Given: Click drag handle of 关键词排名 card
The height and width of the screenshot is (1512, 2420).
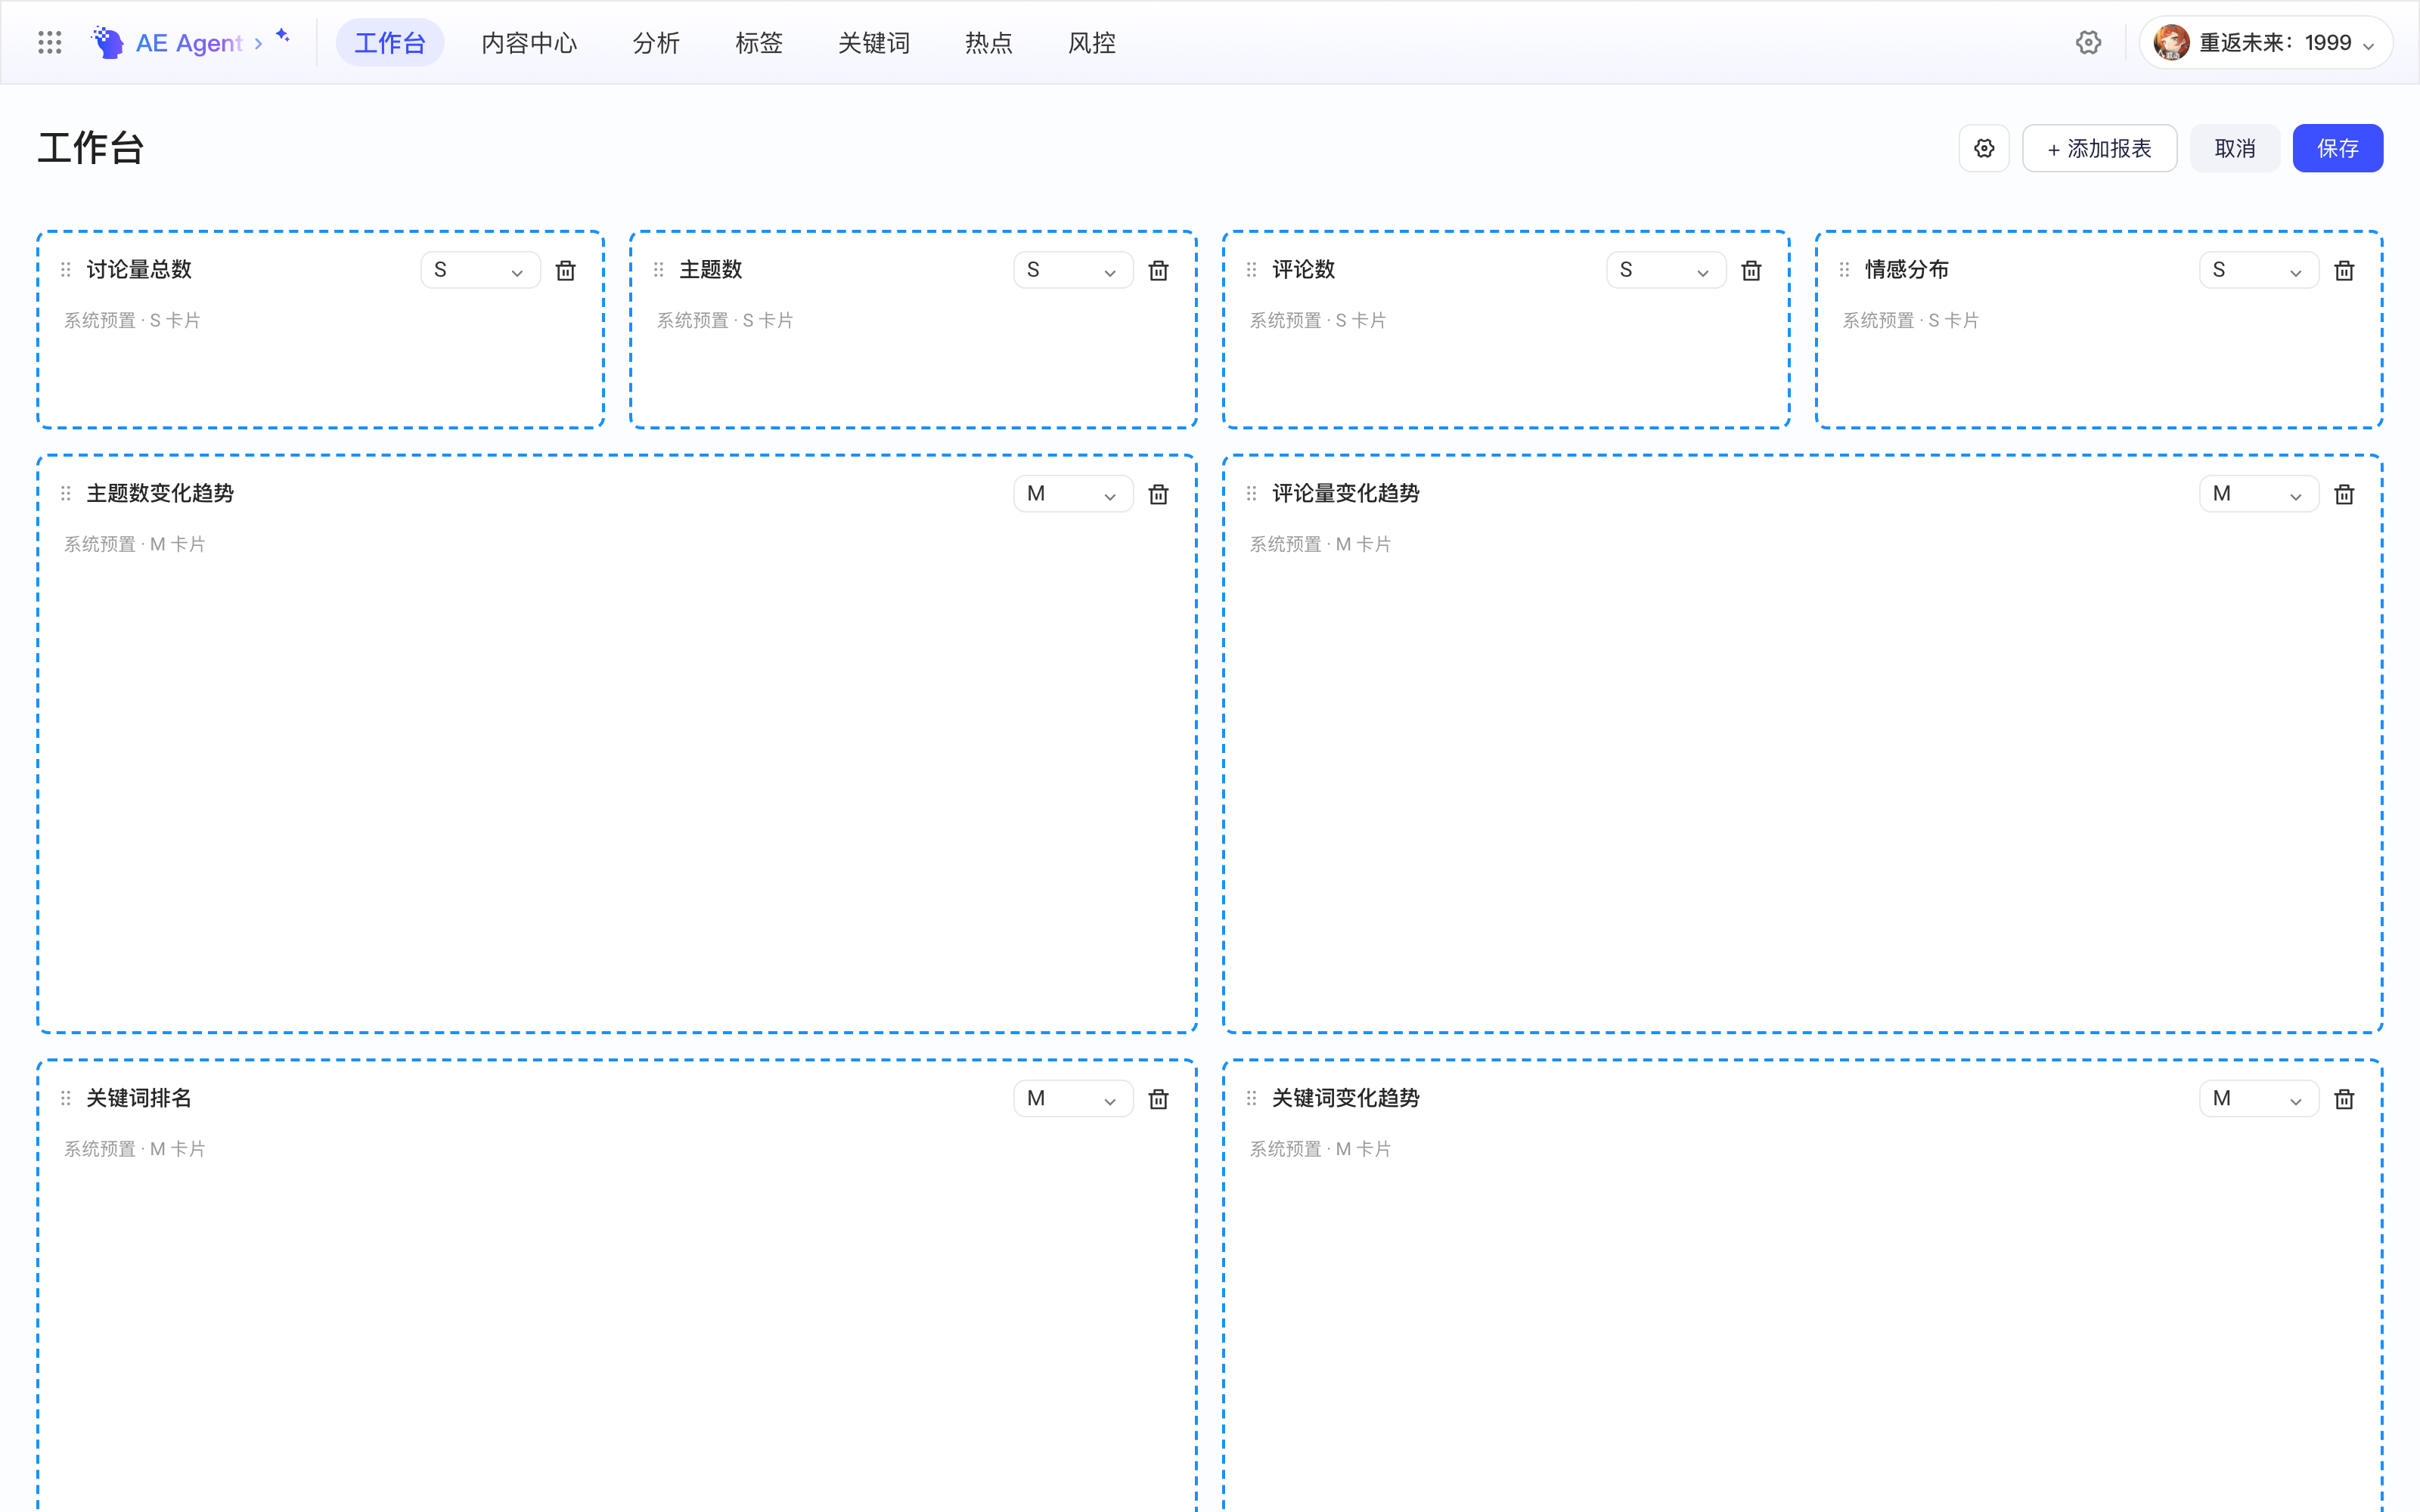Looking at the screenshot, I should [66, 1099].
